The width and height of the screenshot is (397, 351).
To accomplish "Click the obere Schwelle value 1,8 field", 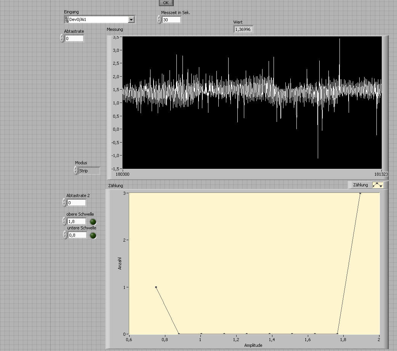I will [77, 221].
